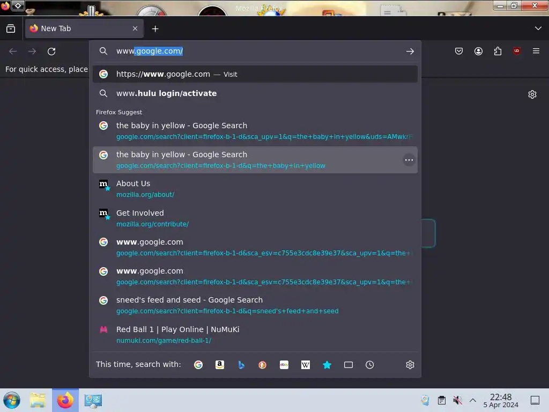Visit https://www.google.com suggestion
Screen dimensions: 549x412
[255, 74]
